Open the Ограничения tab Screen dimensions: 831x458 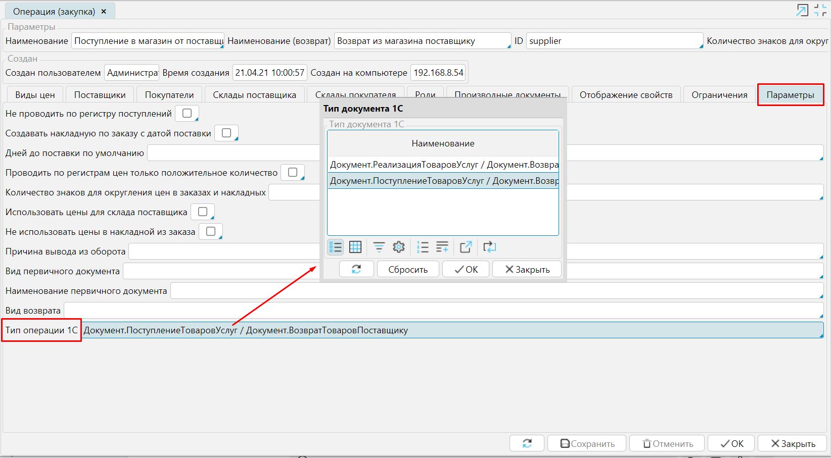coord(719,95)
